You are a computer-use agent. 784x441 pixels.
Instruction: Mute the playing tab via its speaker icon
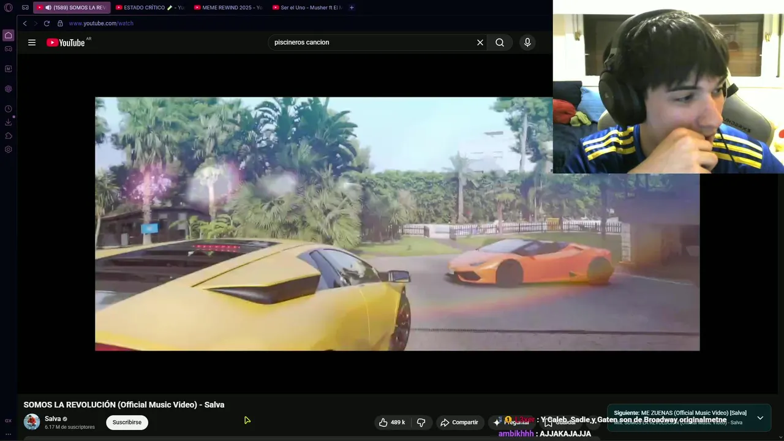[x=48, y=7]
